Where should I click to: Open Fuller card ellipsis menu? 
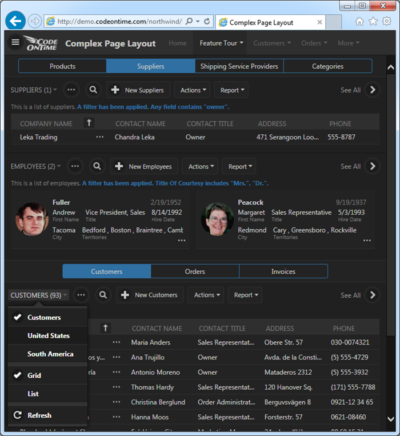click(x=182, y=240)
